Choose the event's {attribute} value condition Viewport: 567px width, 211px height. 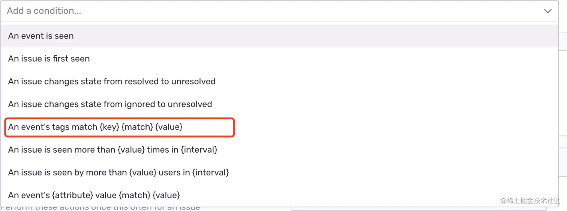coord(94,195)
